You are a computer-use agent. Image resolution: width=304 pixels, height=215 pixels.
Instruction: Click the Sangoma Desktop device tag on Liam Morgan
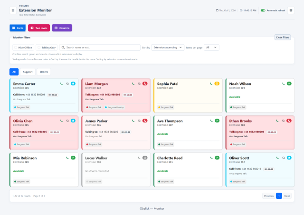(x=114, y=107)
